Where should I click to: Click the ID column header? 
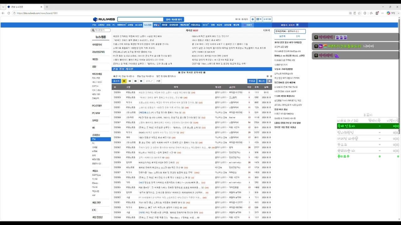pyautogui.click(x=115, y=87)
